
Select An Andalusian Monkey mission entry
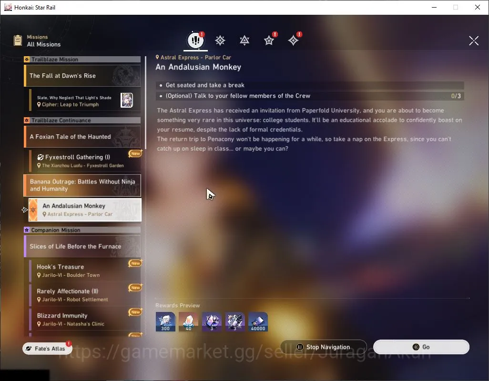pyautogui.click(x=85, y=210)
